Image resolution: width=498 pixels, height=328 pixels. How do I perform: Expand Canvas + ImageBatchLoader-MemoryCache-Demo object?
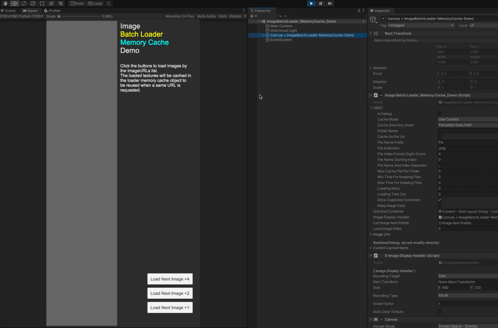(263, 35)
